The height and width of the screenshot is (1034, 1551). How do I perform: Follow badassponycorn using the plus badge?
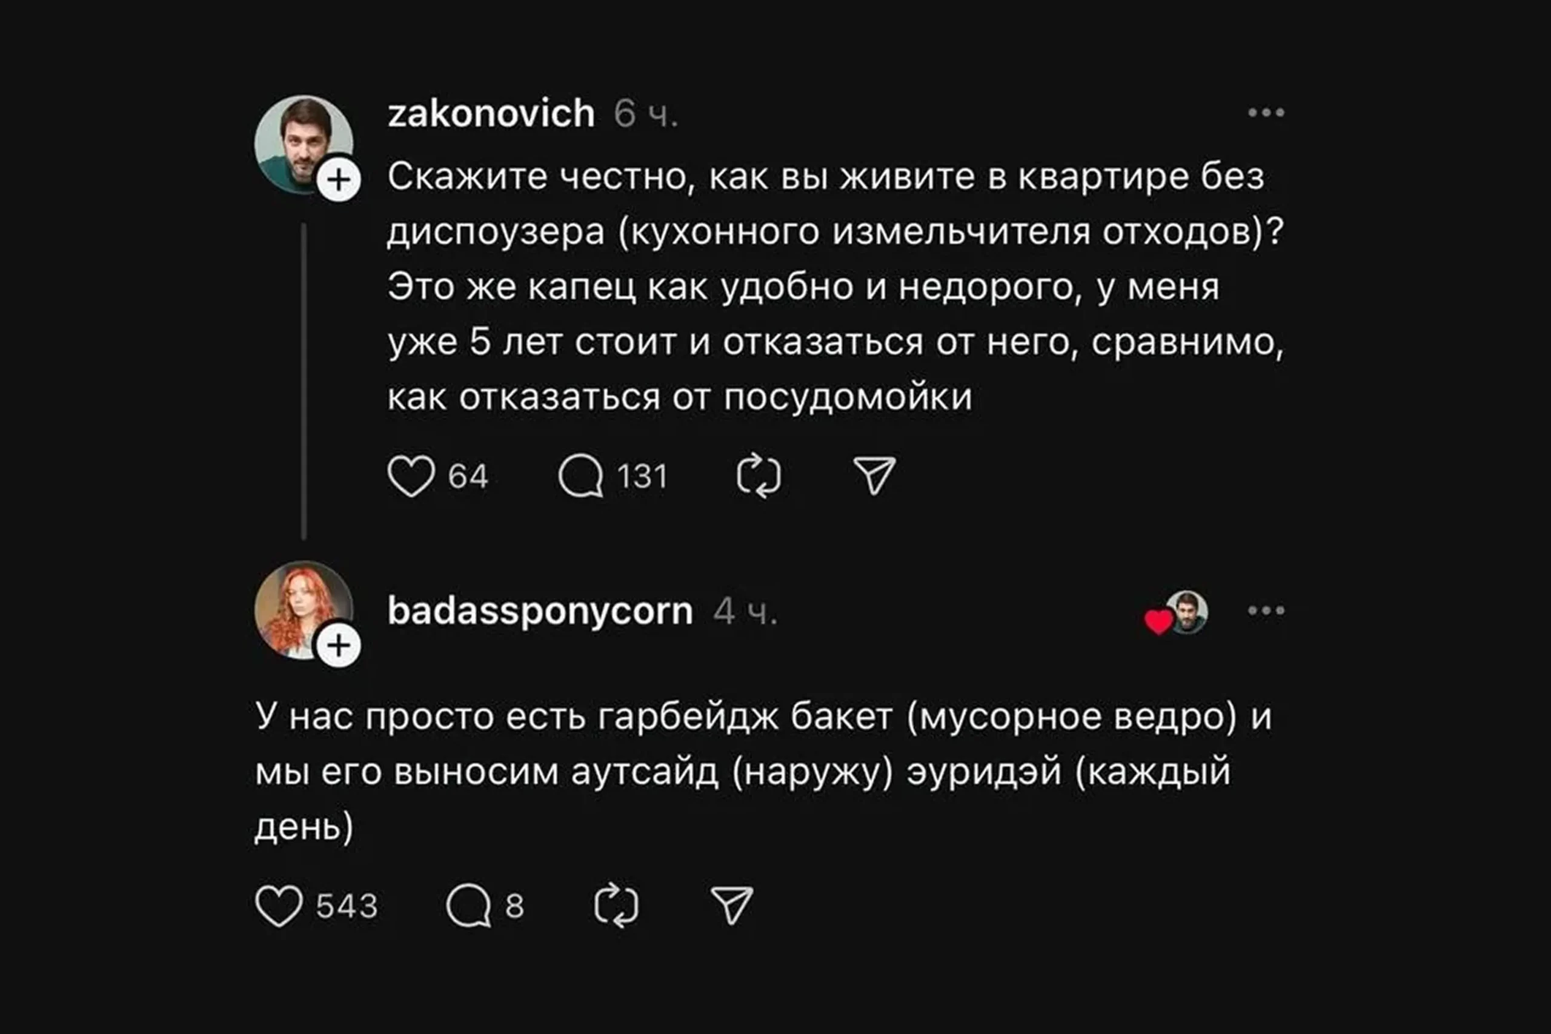coord(339,645)
